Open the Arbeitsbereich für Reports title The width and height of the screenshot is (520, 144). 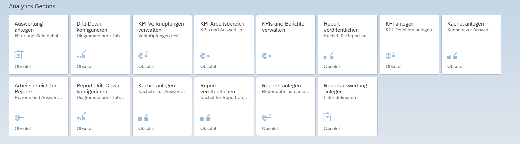(x=35, y=88)
